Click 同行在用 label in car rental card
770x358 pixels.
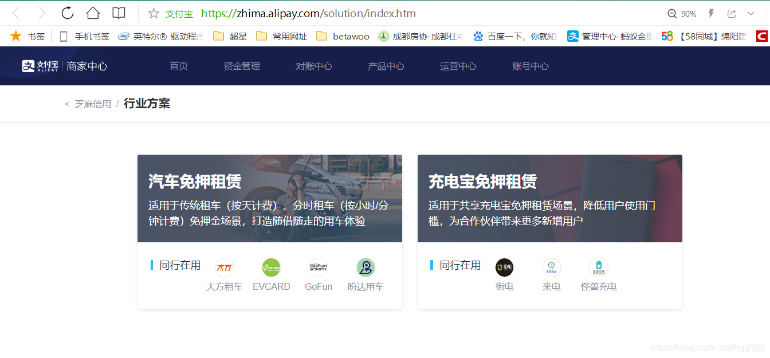tap(180, 265)
